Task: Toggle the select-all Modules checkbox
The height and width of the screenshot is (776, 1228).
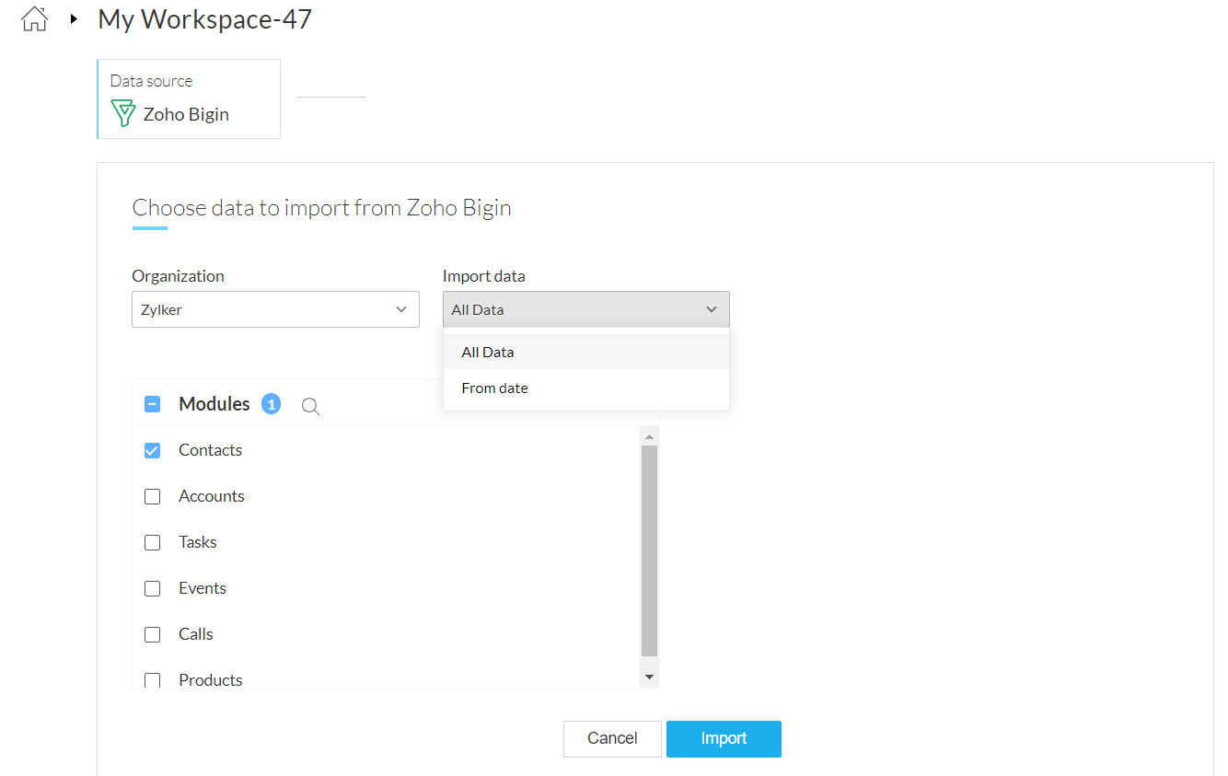Action: click(153, 404)
